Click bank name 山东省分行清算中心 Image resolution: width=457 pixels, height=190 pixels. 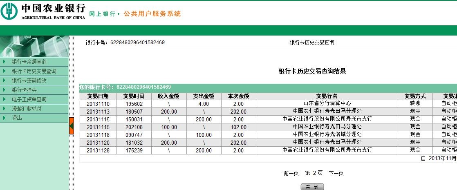click(327, 103)
